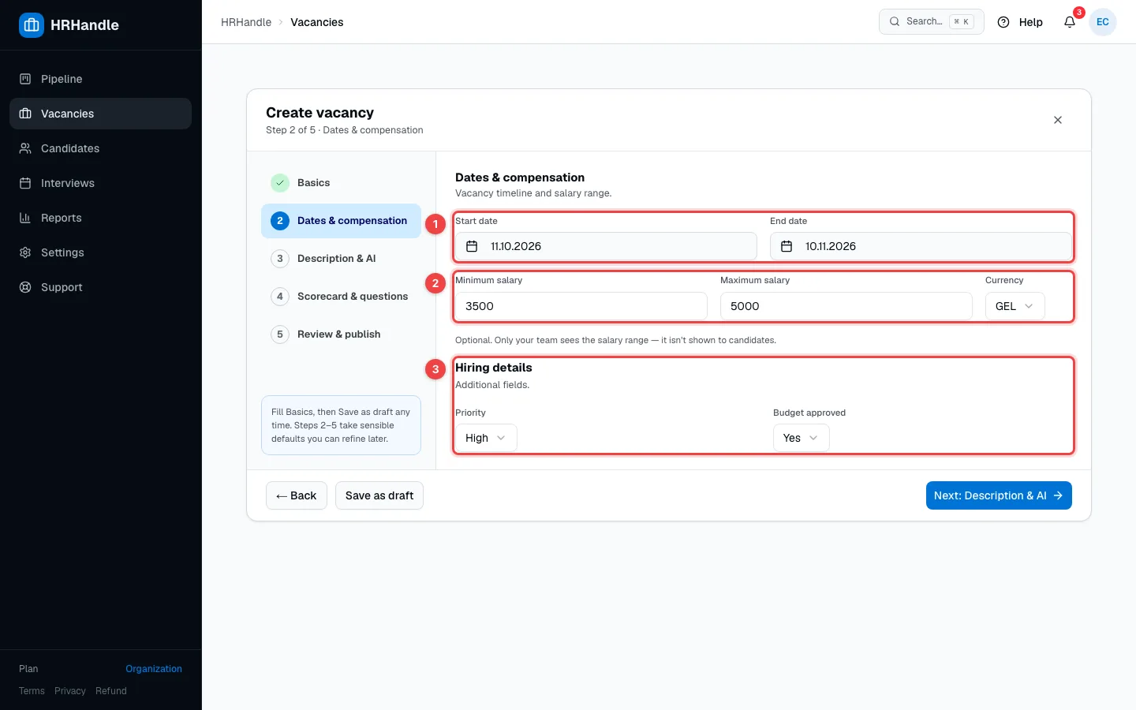Open the Pipeline sidebar icon
Image resolution: width=1136 pixels, height=710 pixels.
25,79
